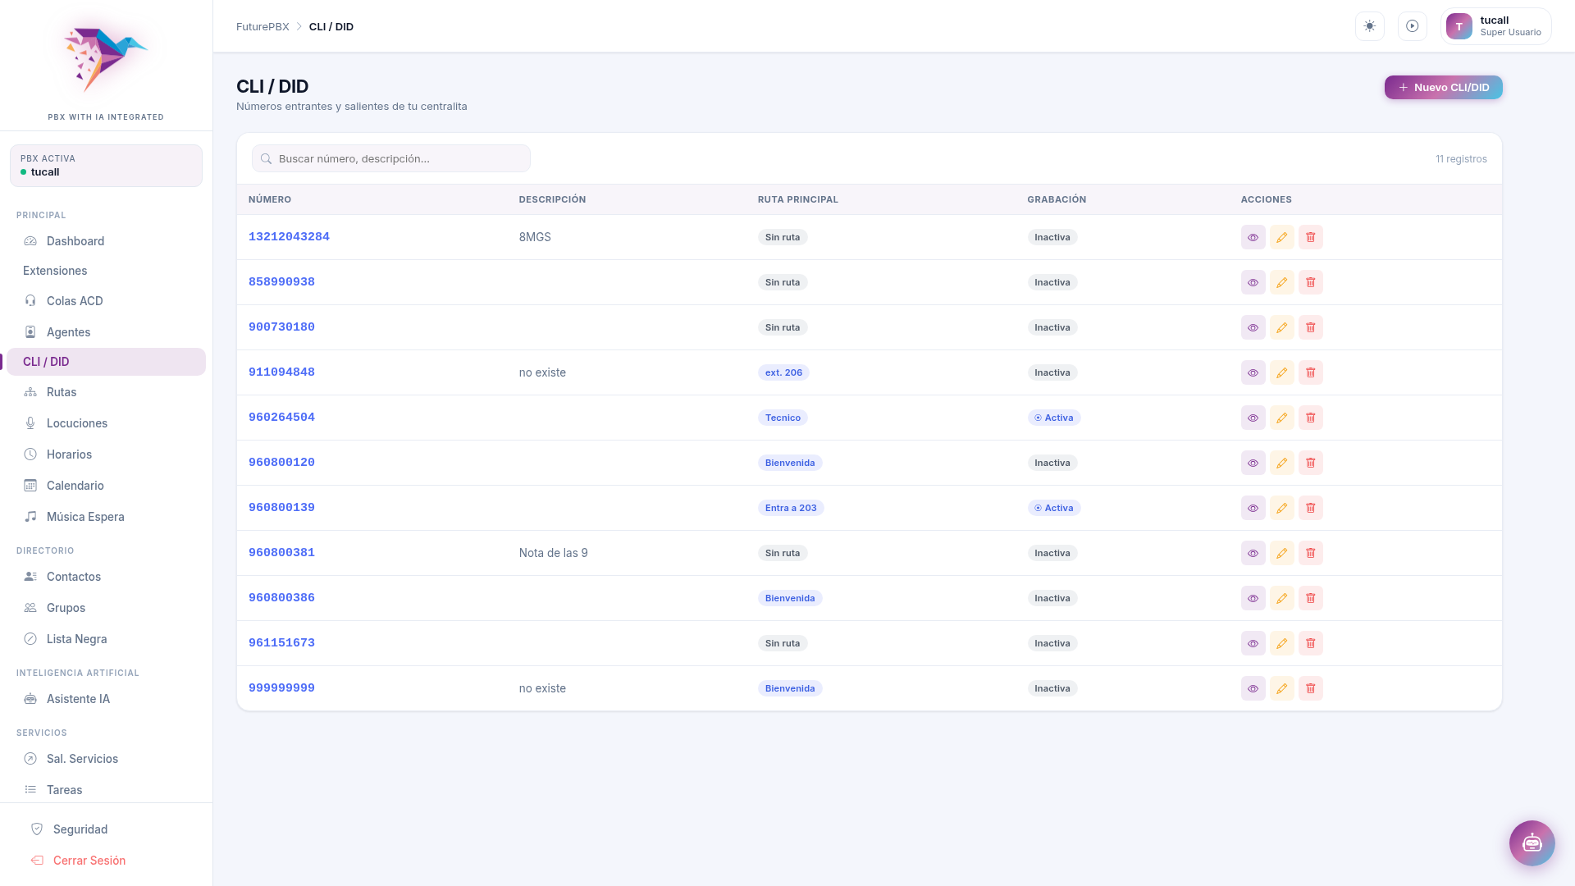
Task: Click the play icon in top bar
Action: pos(1412,26)
